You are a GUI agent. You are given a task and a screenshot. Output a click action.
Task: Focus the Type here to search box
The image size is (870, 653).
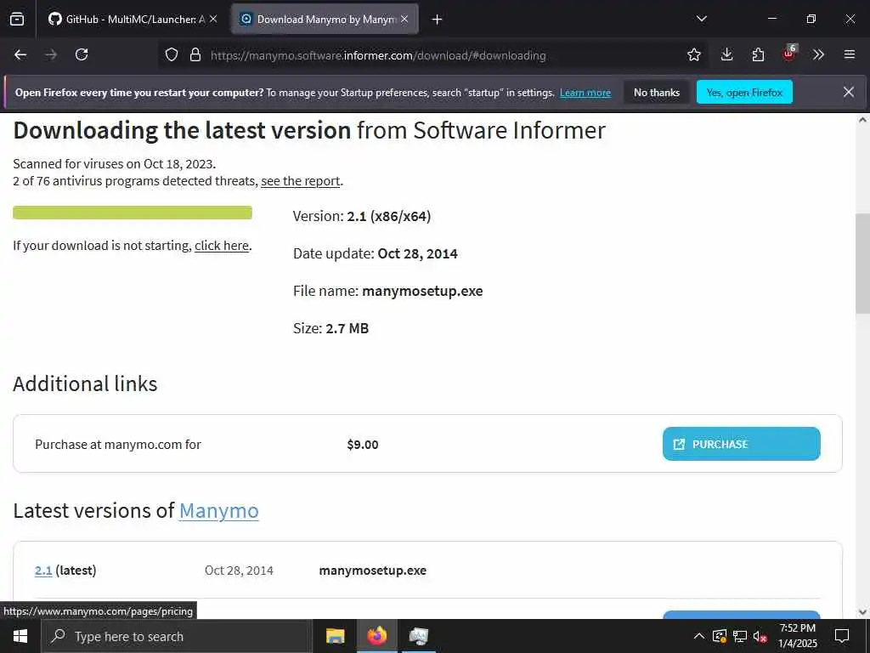(177, 636)
